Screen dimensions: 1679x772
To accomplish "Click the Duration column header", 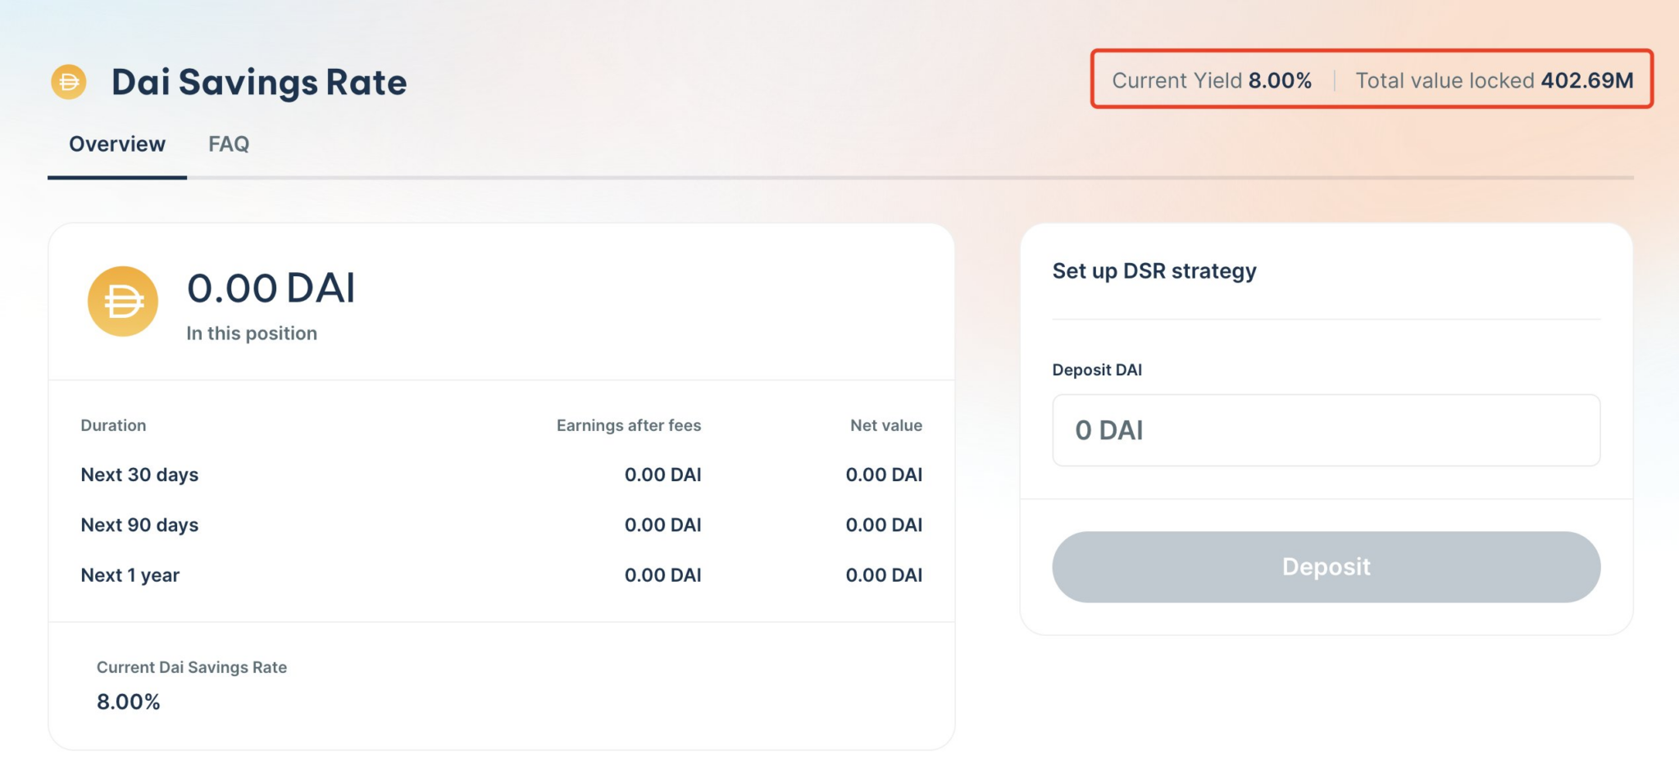I will (113, 425).
